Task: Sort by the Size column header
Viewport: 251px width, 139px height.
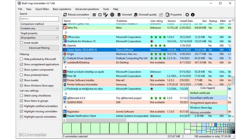Action: [201, 21]
